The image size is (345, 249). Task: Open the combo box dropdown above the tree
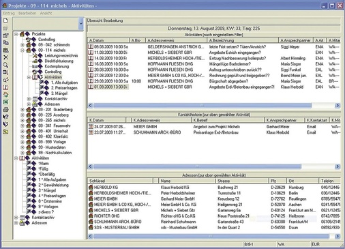[80, 24]
